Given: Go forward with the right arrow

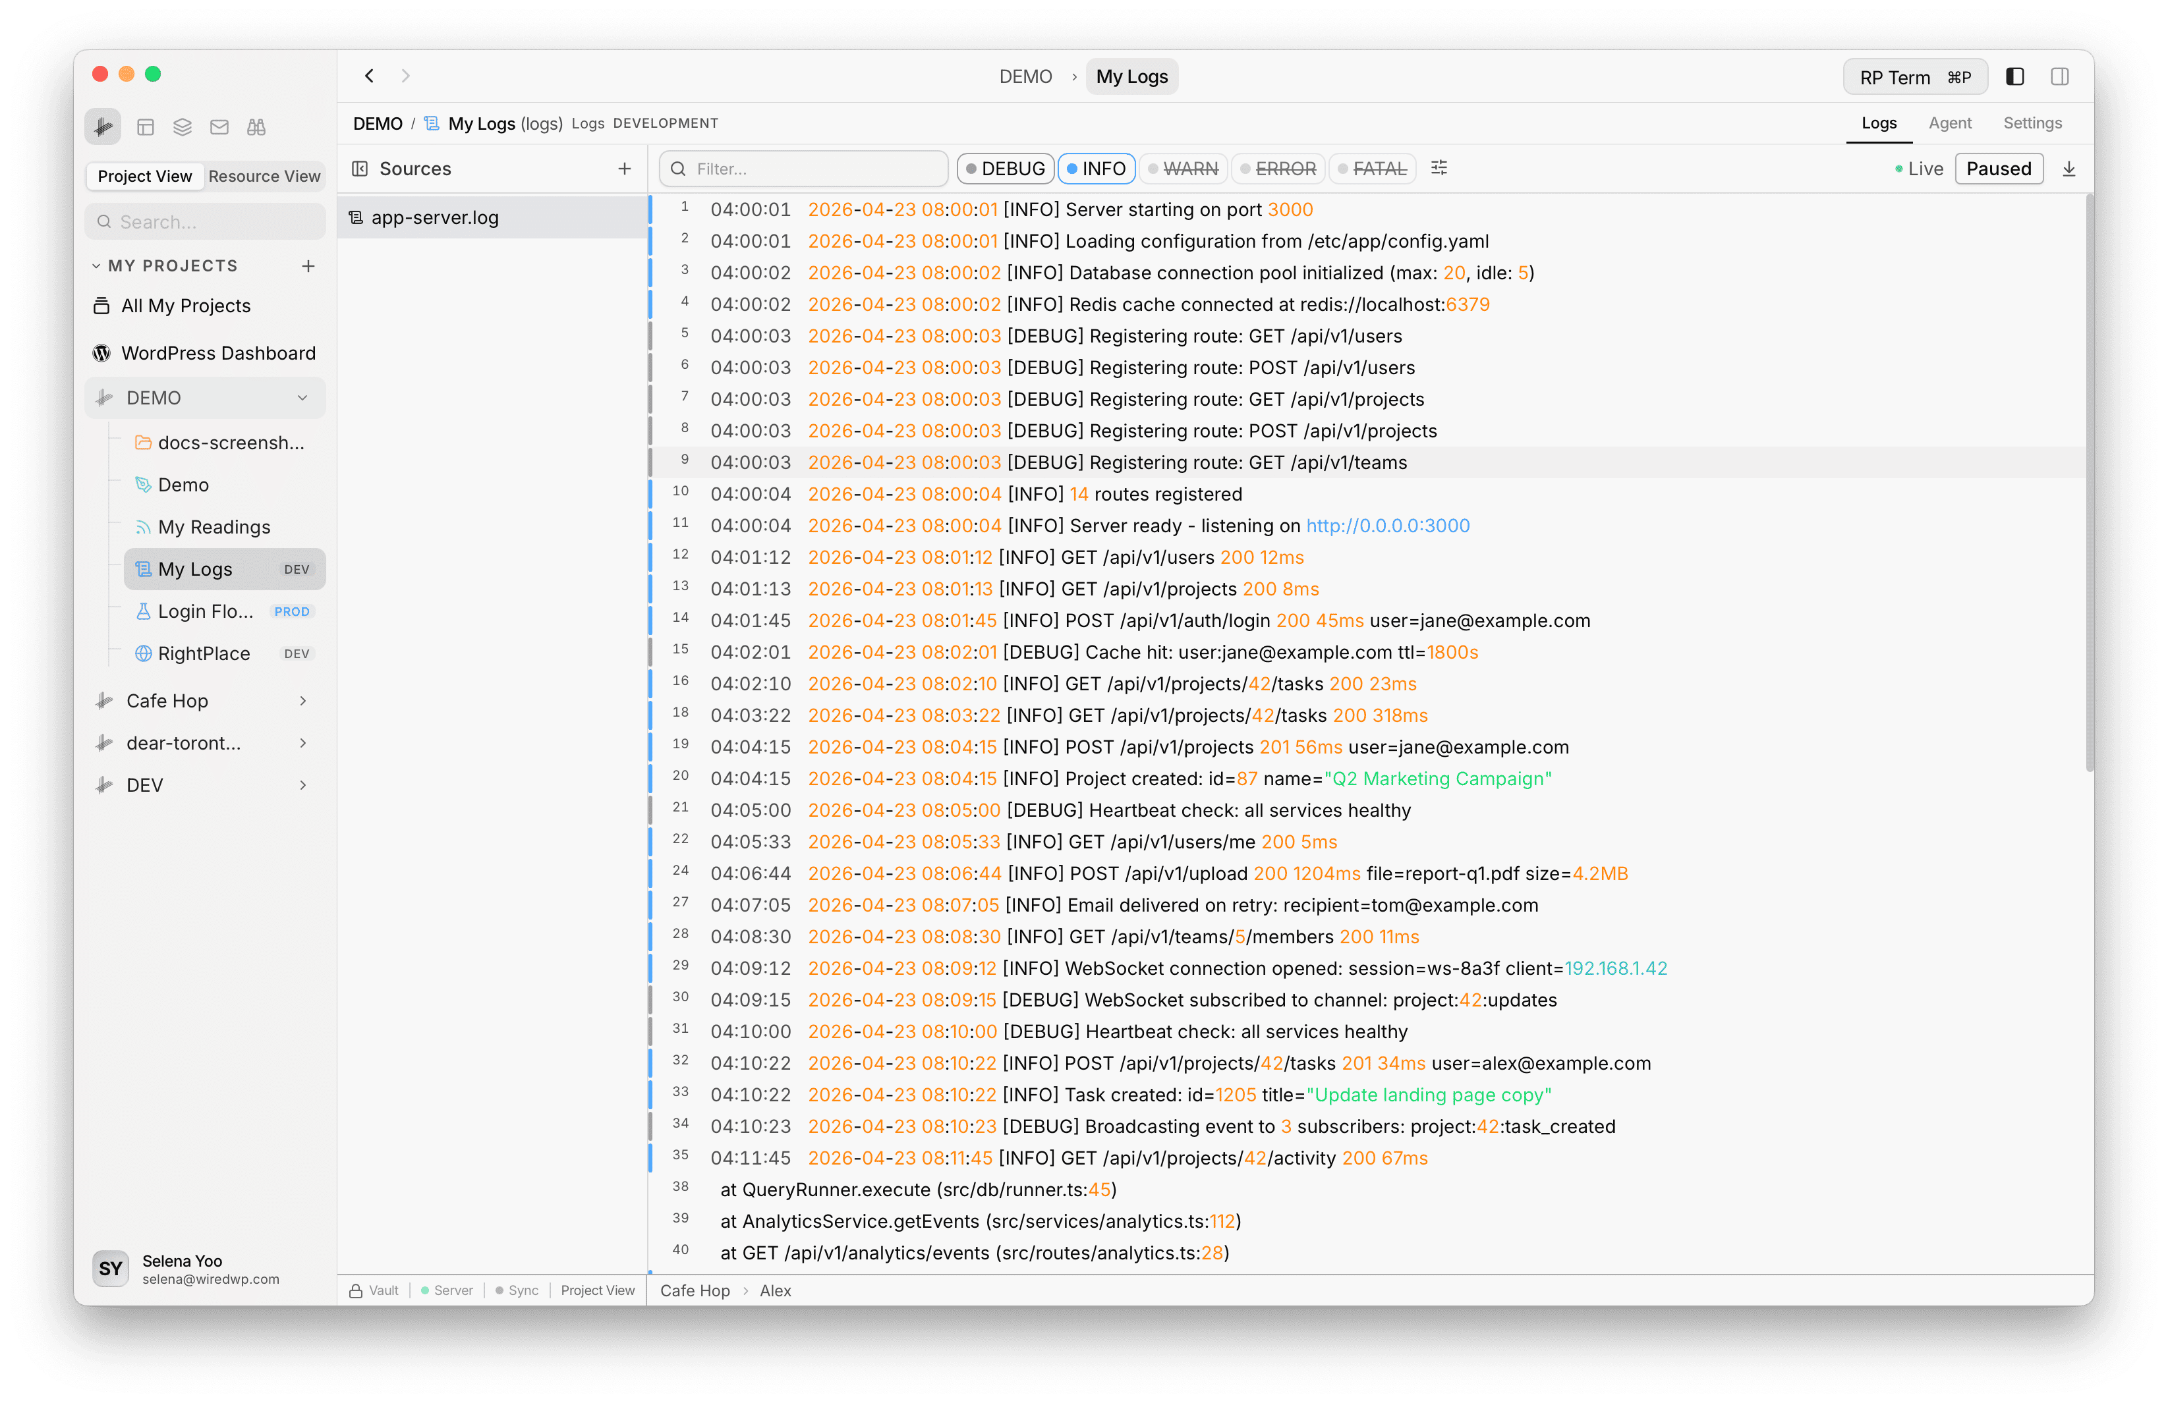Looking at the screenshot, I should (x=407, y=76).
